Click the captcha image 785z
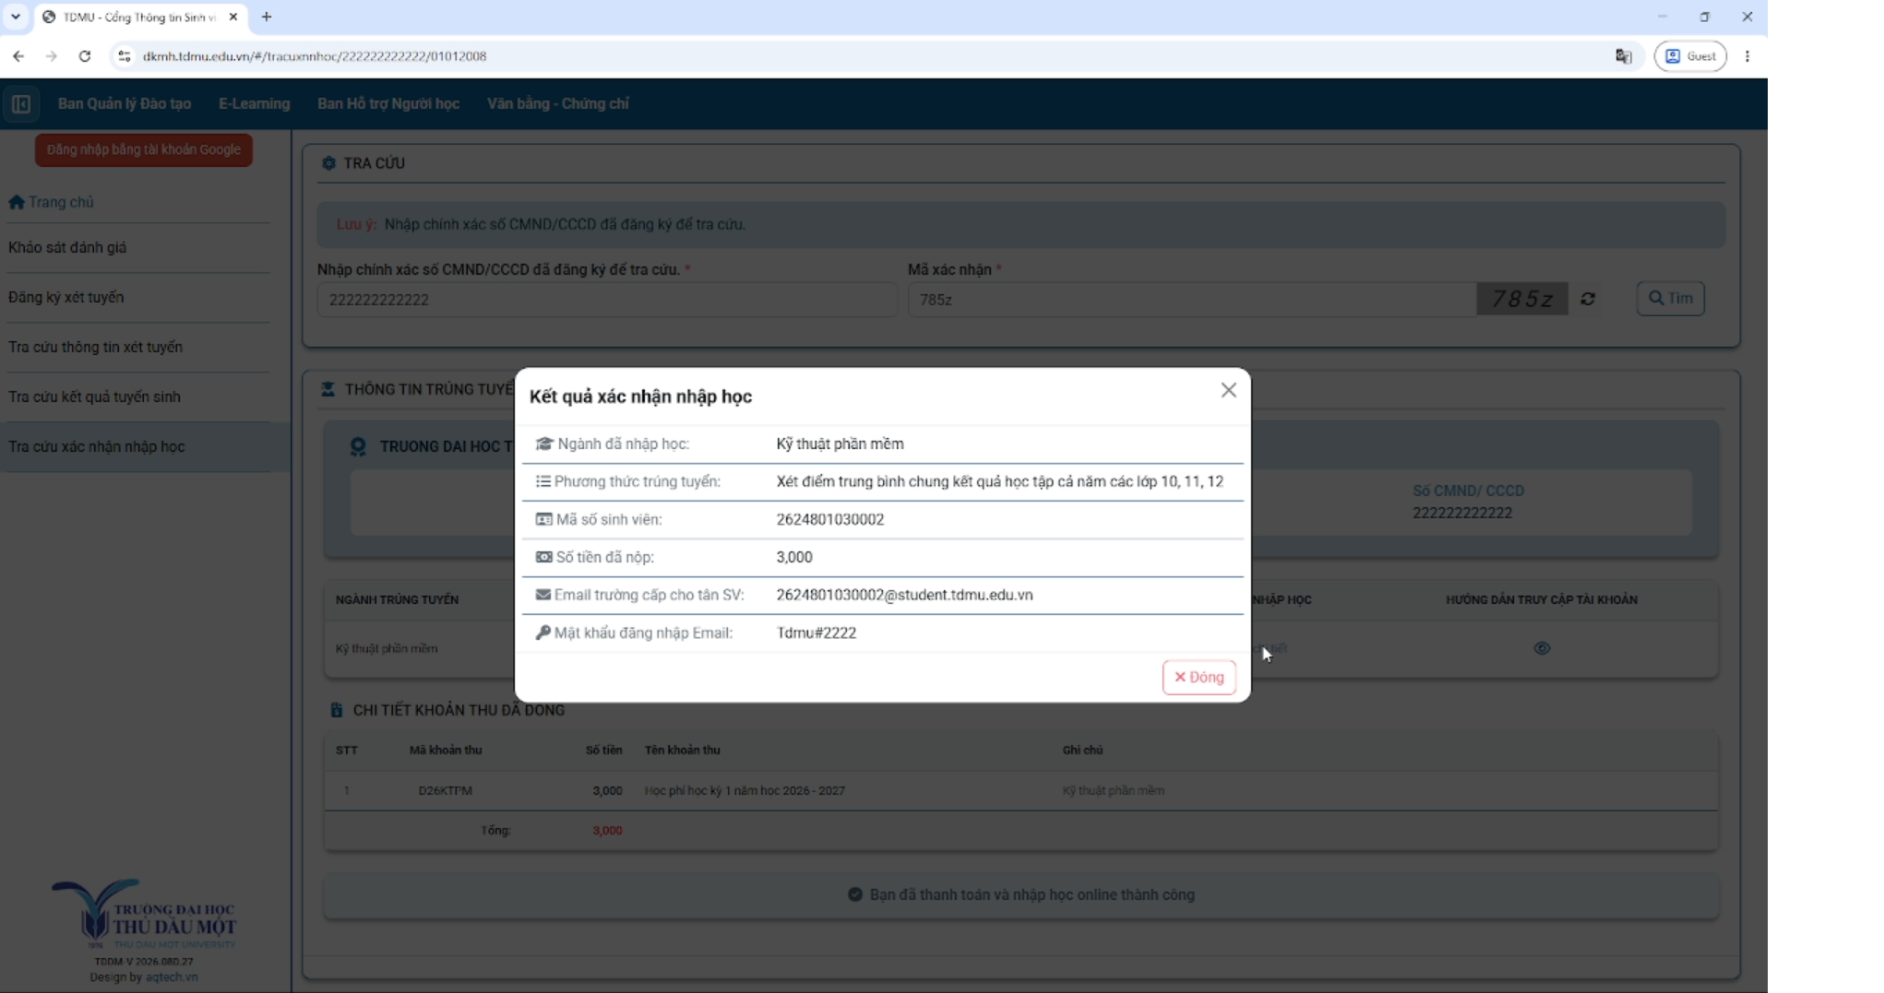The width and height of the screenshot is (1884, 993). click(1522, 299)
